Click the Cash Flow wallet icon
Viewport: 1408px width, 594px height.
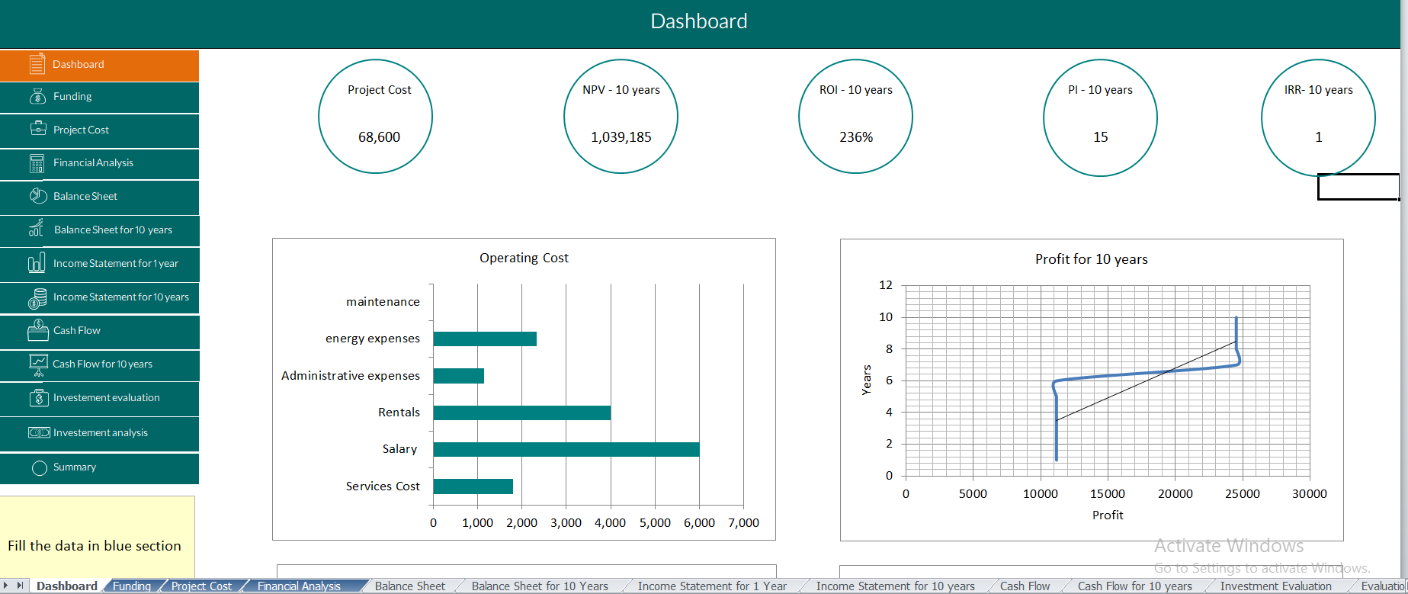[38, 330]
